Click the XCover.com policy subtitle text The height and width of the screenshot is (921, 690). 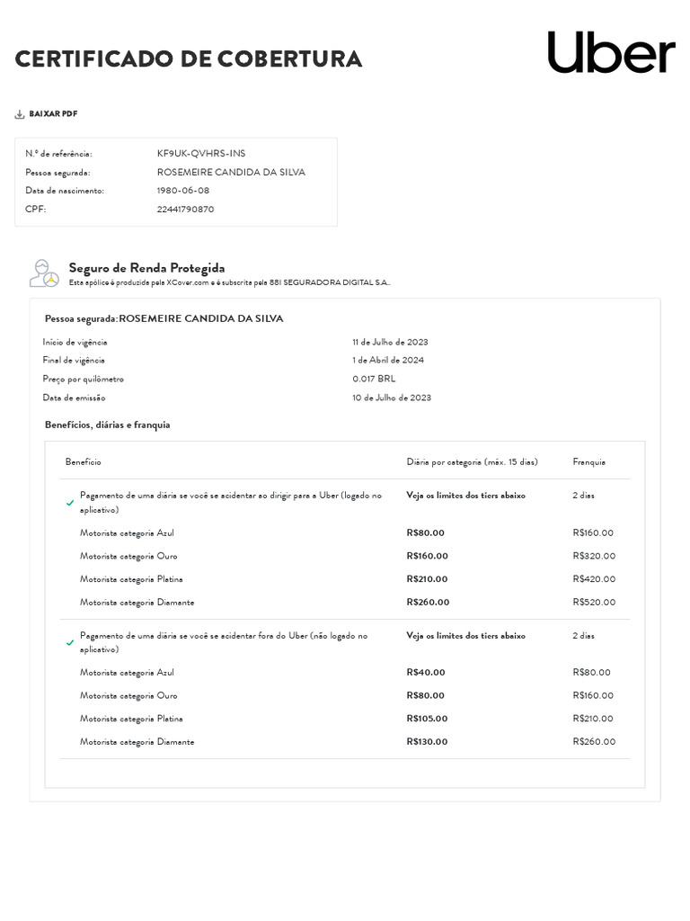tap(229, 282)
